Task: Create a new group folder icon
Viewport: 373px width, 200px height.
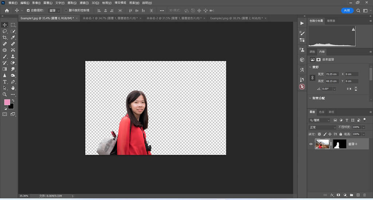Action: 352,195
